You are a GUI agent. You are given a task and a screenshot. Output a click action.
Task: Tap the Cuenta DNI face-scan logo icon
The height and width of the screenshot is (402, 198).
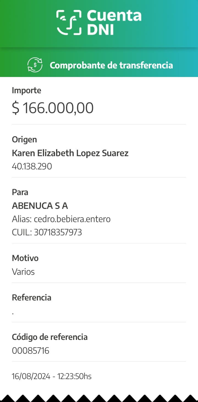69,23
